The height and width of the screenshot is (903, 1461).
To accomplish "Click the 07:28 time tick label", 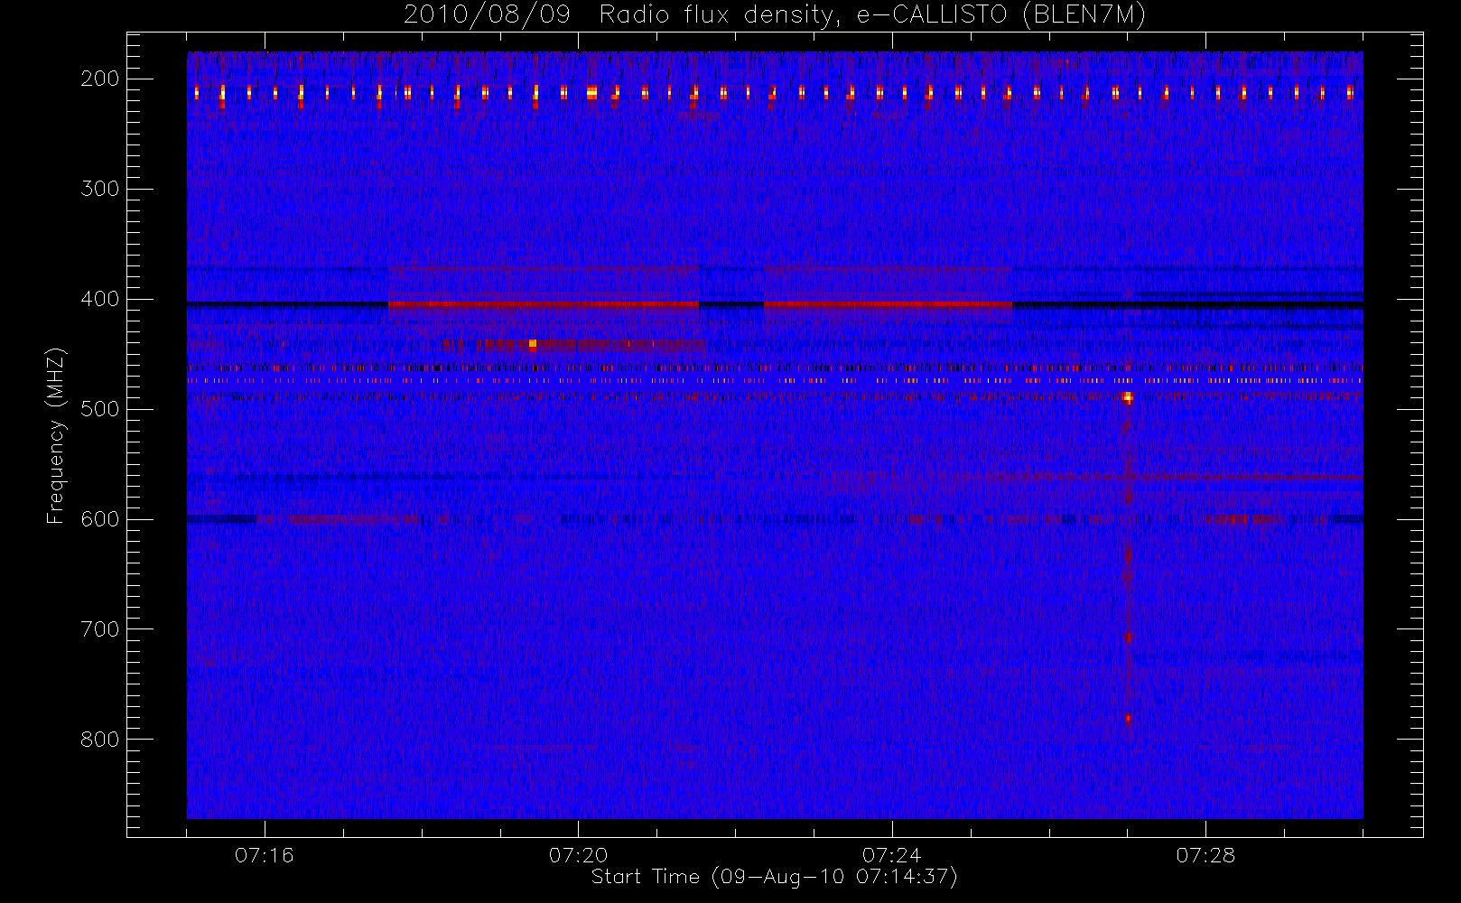I will pos(1205,855).
